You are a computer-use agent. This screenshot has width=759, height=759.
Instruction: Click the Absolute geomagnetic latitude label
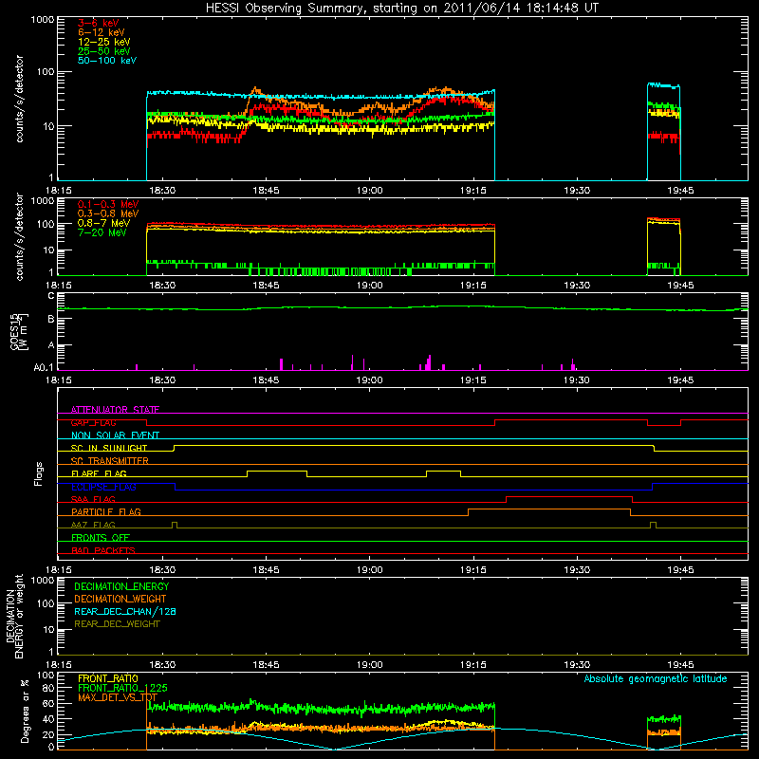(656, 678)
